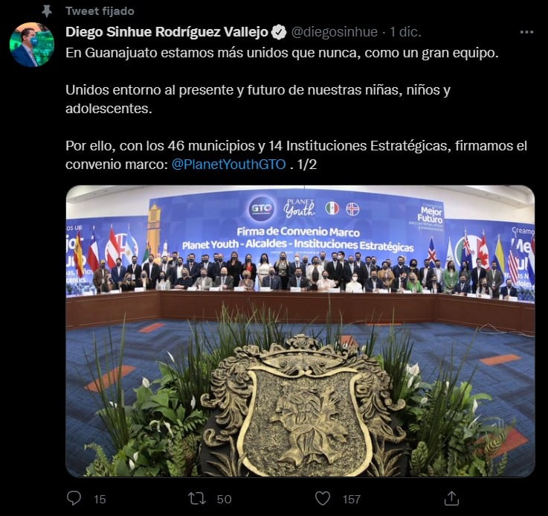
Task: Click the retweet count 50
Action: (224, 499)
